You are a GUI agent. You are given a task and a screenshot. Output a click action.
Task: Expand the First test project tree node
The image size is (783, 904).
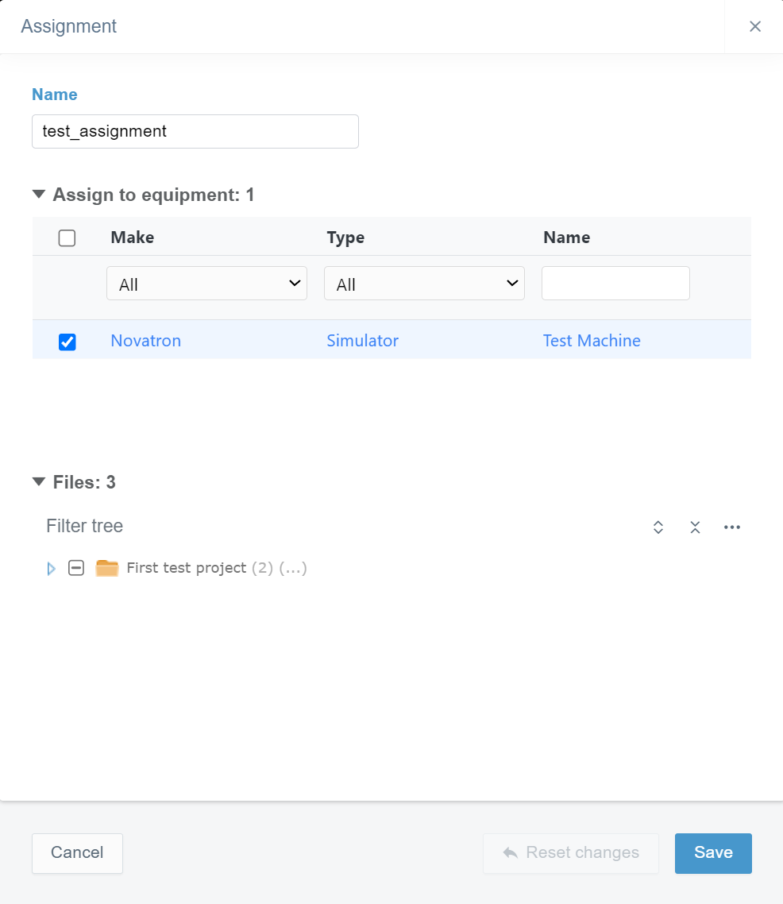coord(52,569)
